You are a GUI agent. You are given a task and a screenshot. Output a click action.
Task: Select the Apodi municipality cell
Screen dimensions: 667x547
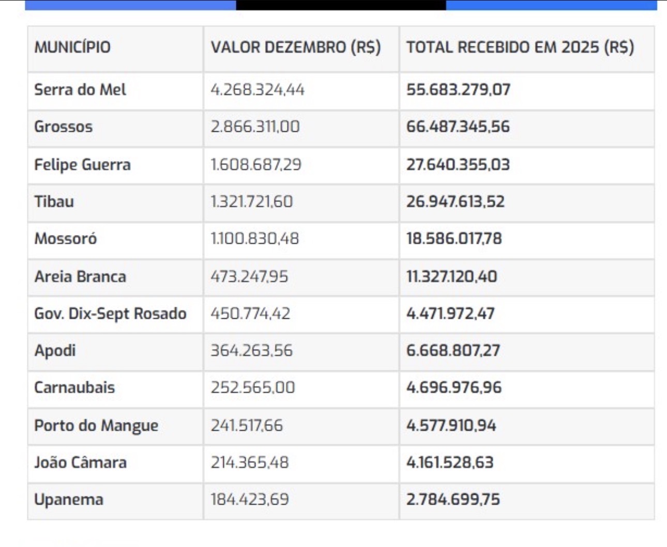pyautogui.click(x=55, y=351)
